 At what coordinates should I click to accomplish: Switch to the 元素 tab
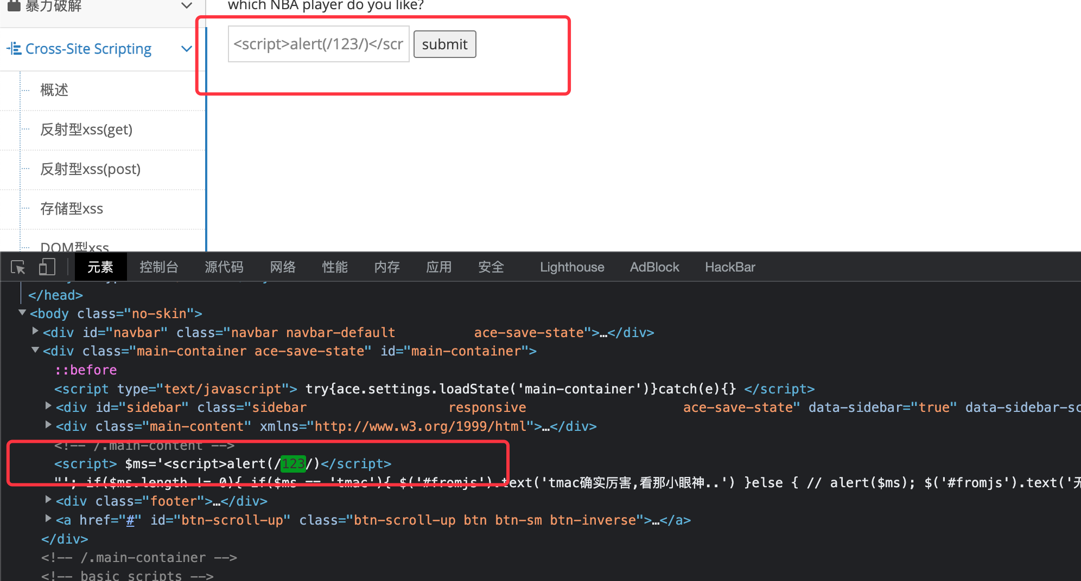point(100,267)
